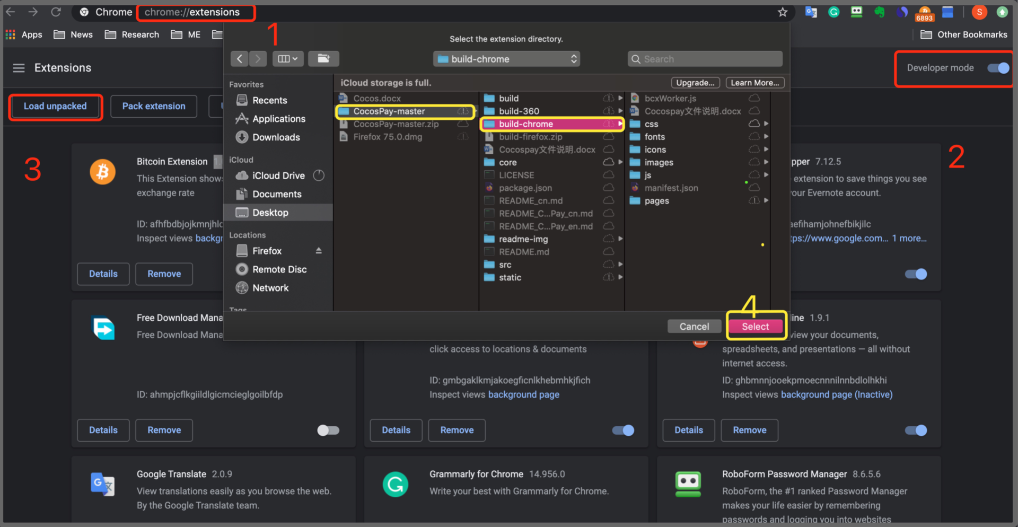Open Details for Bitcoin Extension
Screen dimensions: 1018x527
103,274
